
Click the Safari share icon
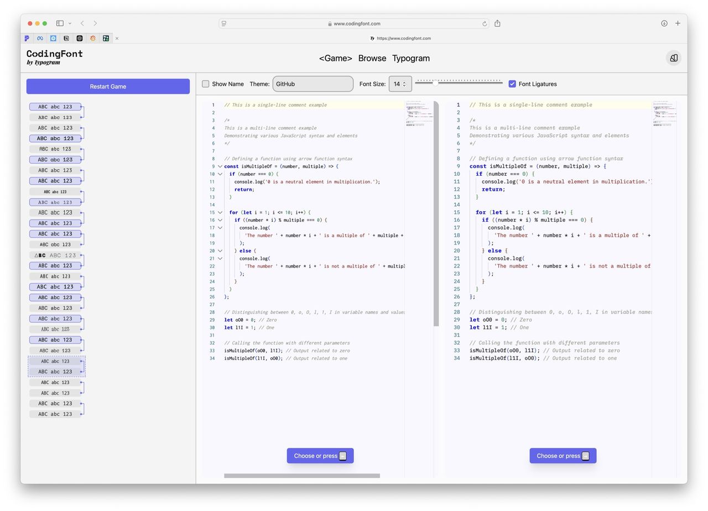(497, 23)
